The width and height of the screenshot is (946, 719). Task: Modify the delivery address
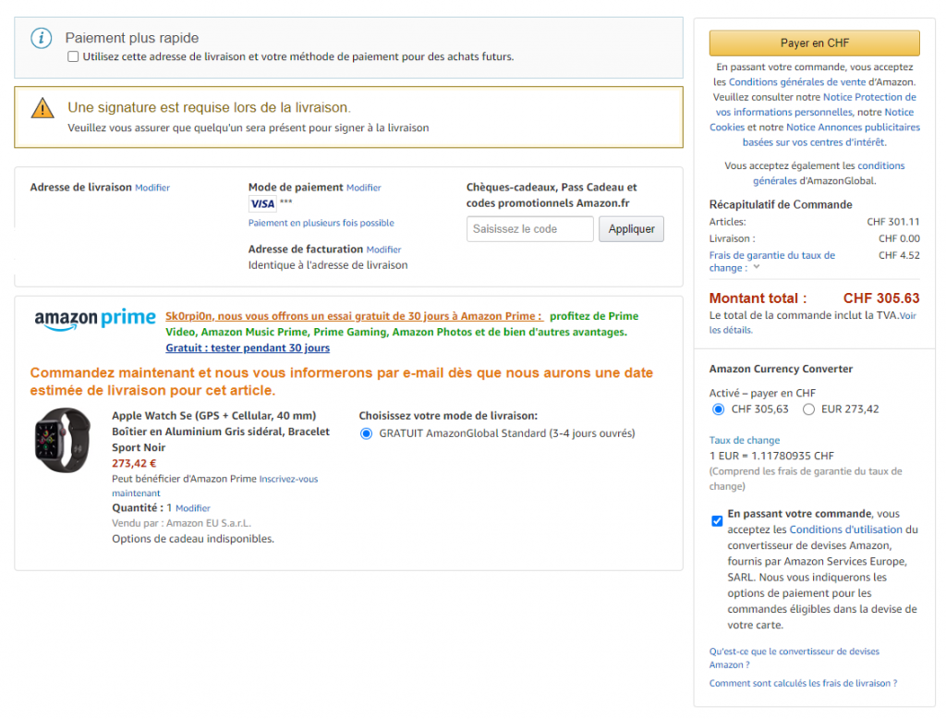[152, 188]
